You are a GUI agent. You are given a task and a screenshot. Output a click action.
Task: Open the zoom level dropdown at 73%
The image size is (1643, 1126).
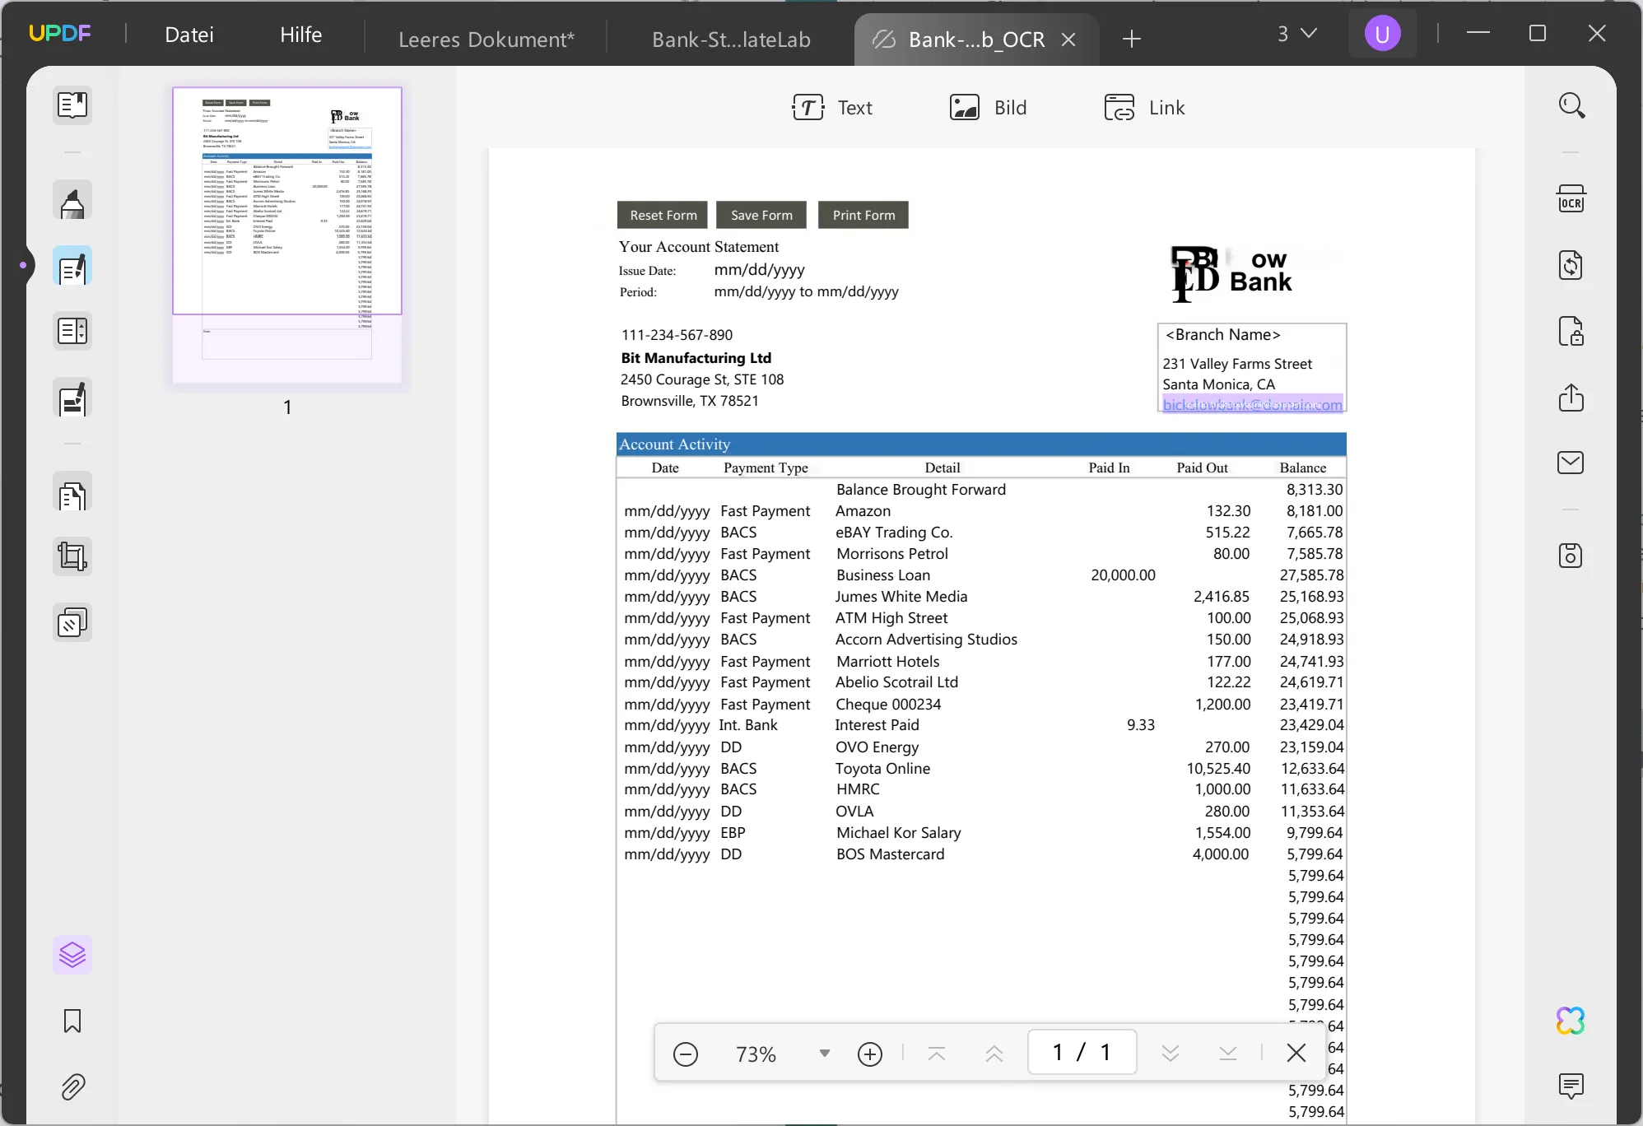coord(823,1053)
